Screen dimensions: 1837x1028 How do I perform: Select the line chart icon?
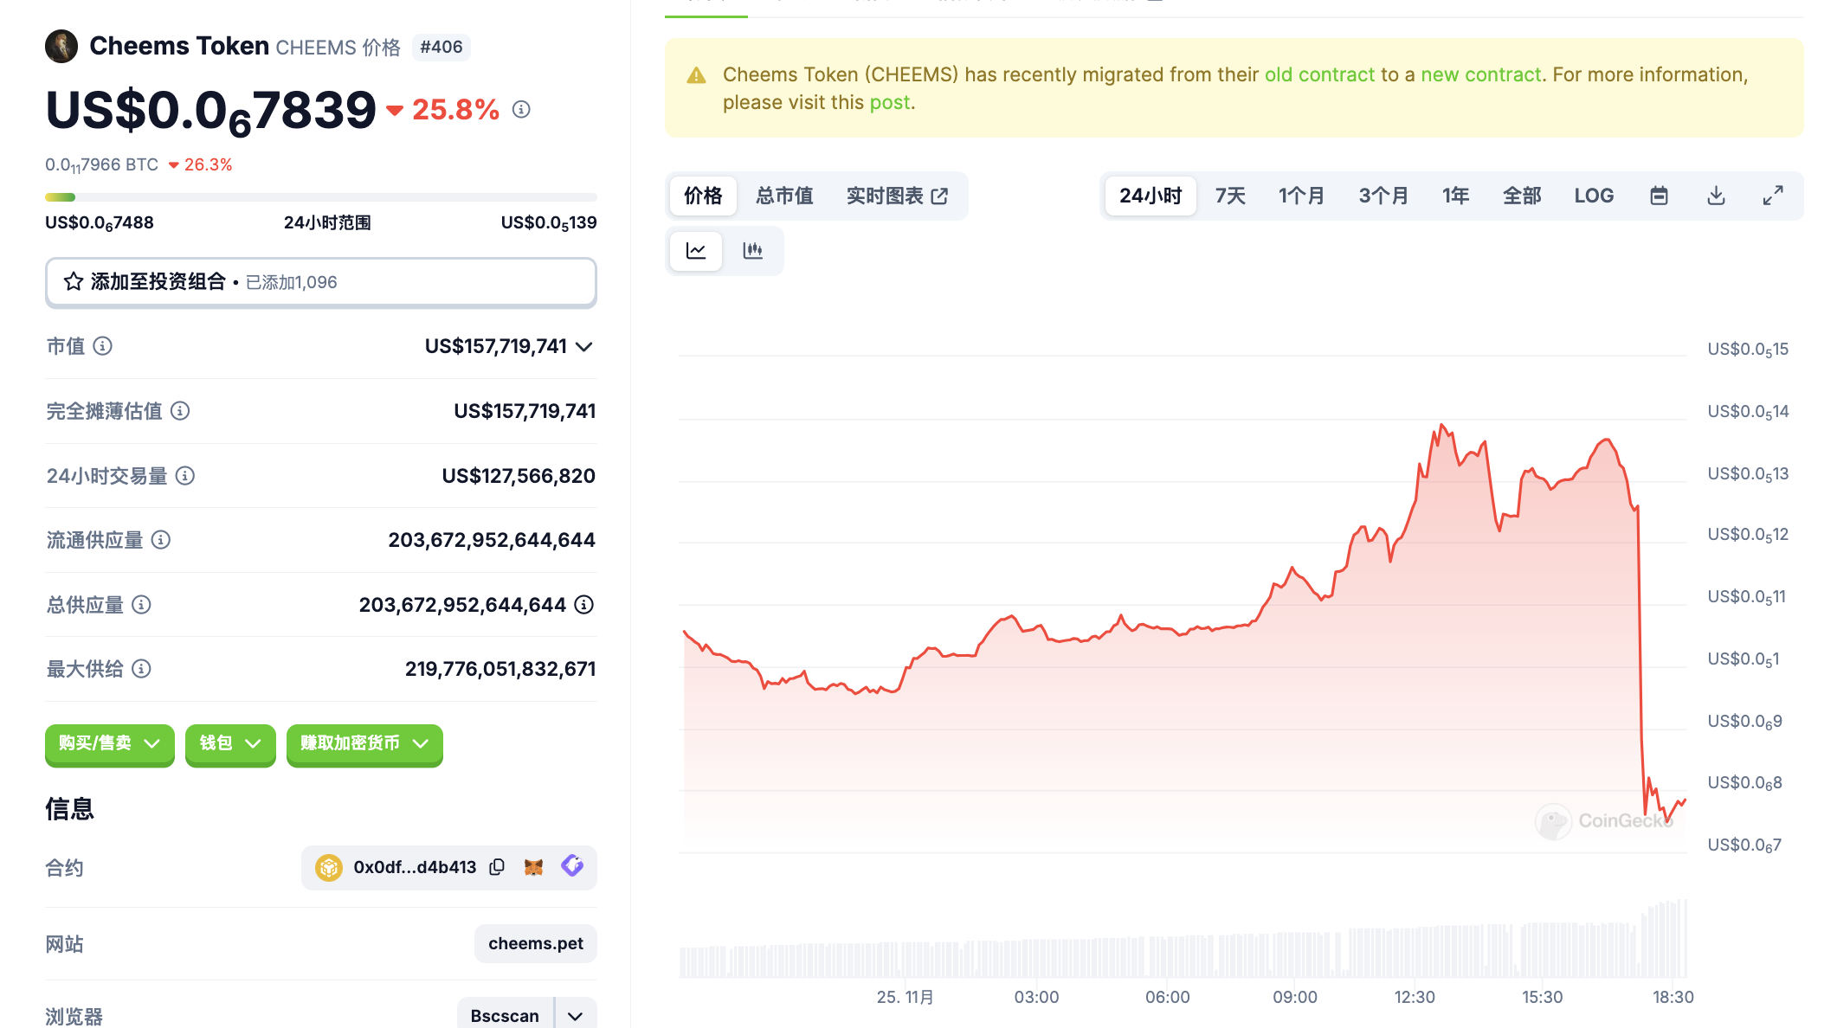coord(696,251)
